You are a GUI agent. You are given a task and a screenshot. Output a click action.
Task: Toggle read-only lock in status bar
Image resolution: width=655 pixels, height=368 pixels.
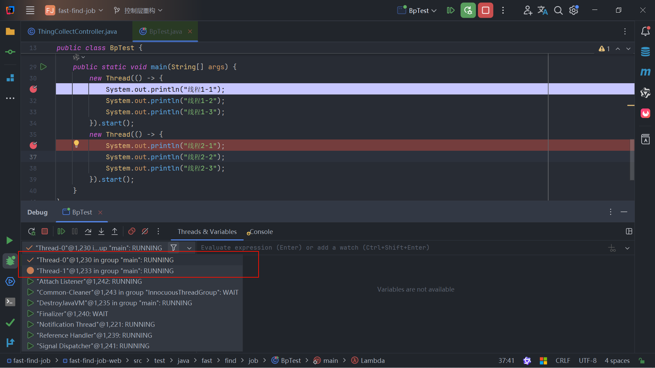642,360
